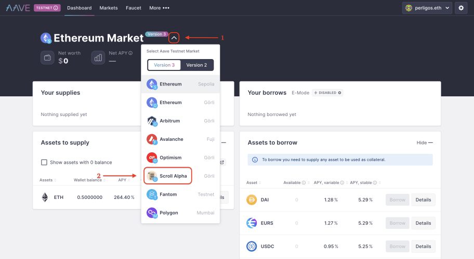Select Arbitrum market entry

(180, 121)
